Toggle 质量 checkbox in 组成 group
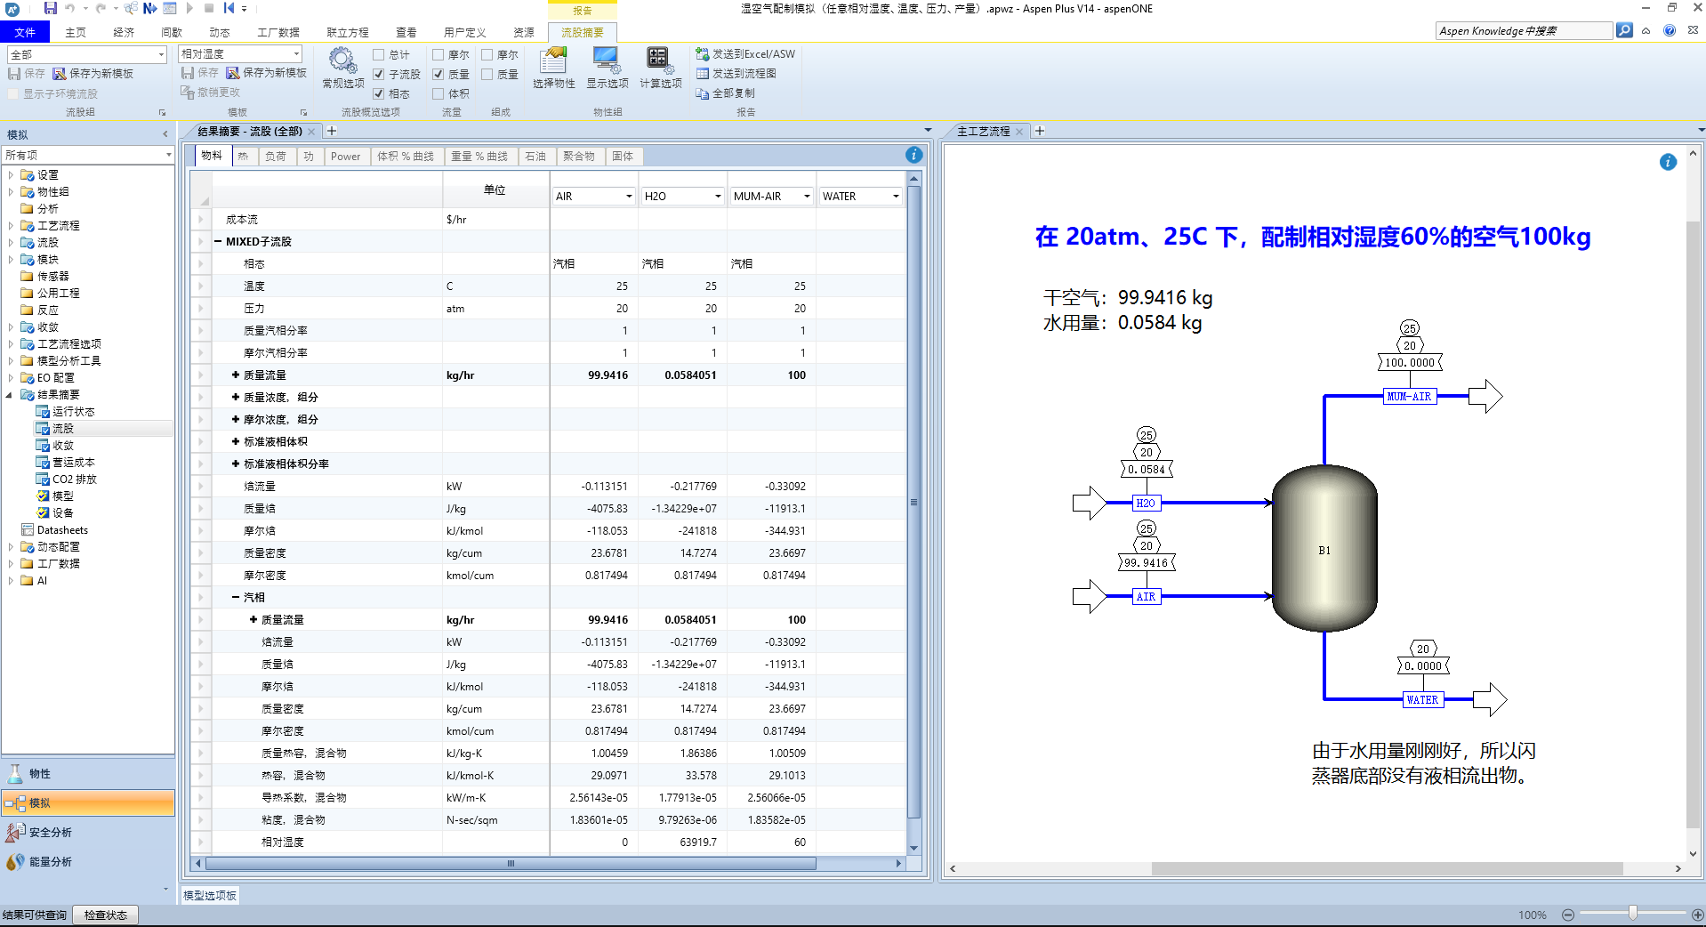Image resolution: width=1706 pixels, height=927 pixels. [x=487, y=74]
